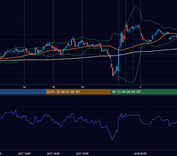Viewport: 177px width, 156px height.
Task: Click the 4/27 16:00 time label
Action: pos(53,153)
